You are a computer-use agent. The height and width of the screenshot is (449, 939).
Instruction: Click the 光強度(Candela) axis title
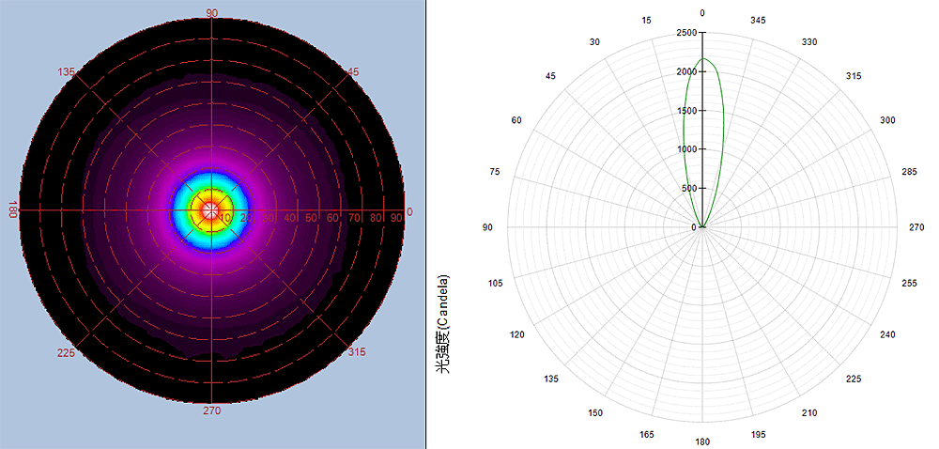point(444,323)
